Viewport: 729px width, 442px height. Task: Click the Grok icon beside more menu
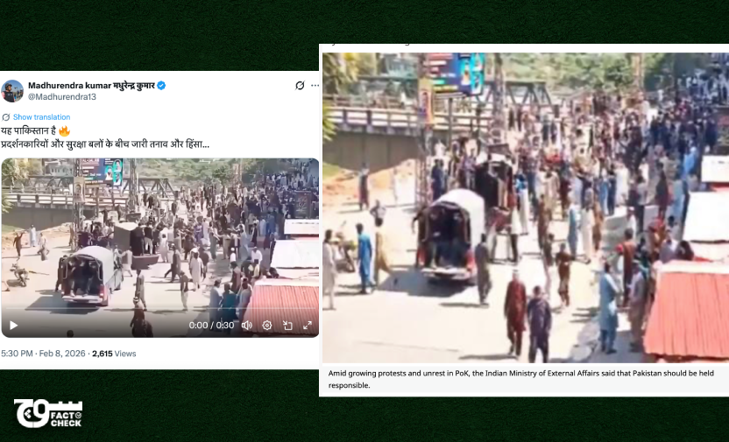pos(300,86)
